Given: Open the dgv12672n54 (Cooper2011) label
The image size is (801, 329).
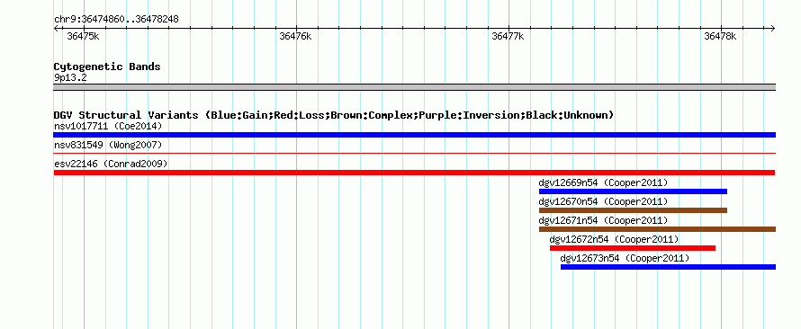Looking at the screenshot, I should pyautogui.click(x=614, y=239).
